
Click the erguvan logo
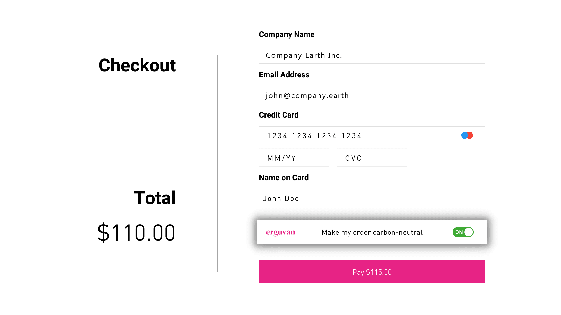[280, 232]
